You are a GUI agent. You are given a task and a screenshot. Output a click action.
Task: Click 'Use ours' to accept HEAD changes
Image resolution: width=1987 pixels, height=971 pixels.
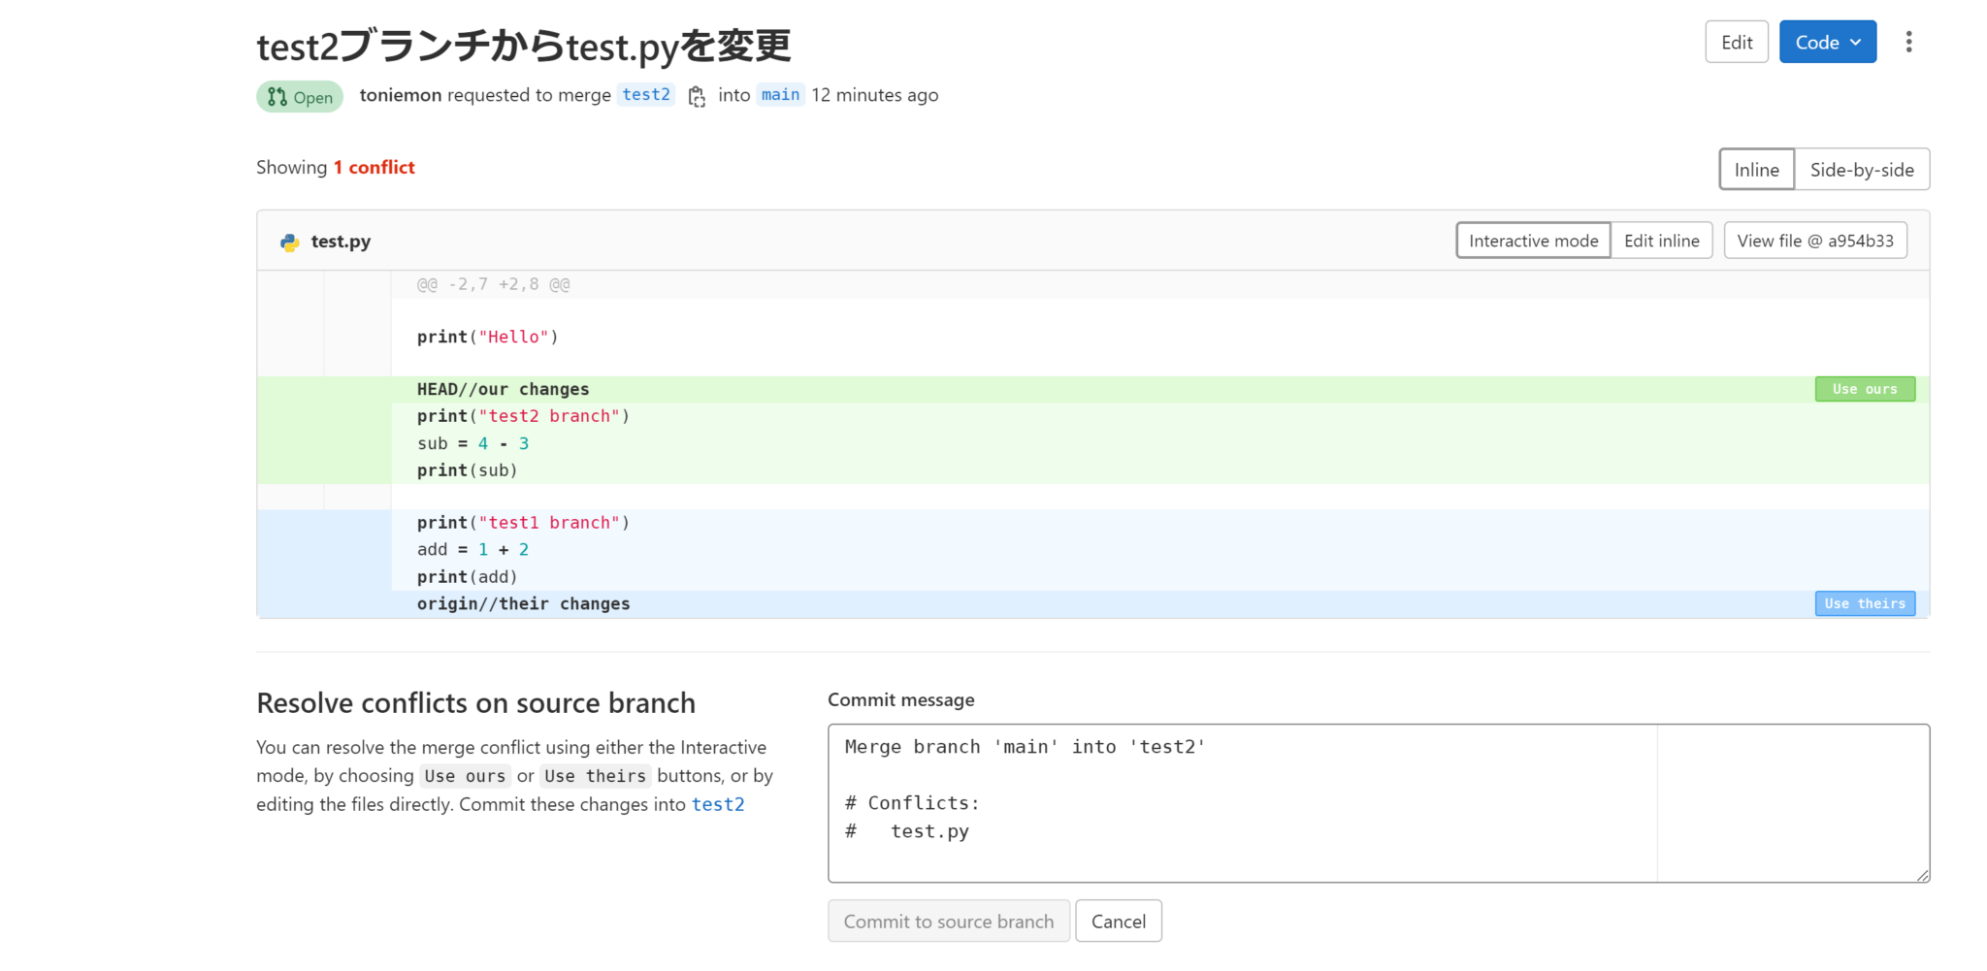(1864, 388)
